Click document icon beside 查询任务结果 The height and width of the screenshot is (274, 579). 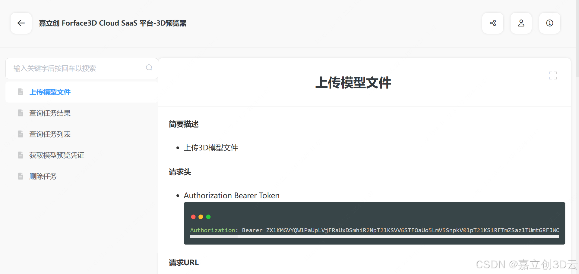tap(21, 113)
